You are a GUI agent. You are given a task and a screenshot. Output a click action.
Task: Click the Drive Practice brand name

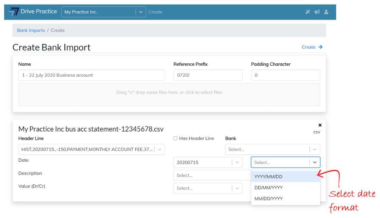pyautogui.click(x=39, y=11)
